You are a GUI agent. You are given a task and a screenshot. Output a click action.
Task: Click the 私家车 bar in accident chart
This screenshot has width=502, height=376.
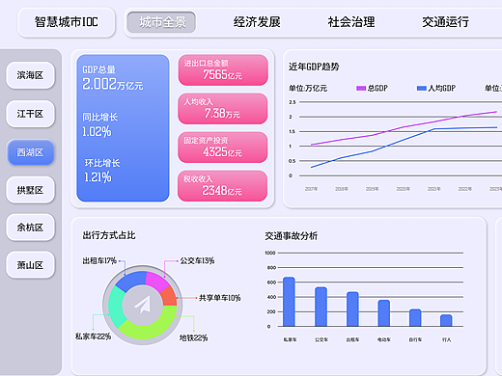point(289,302)
